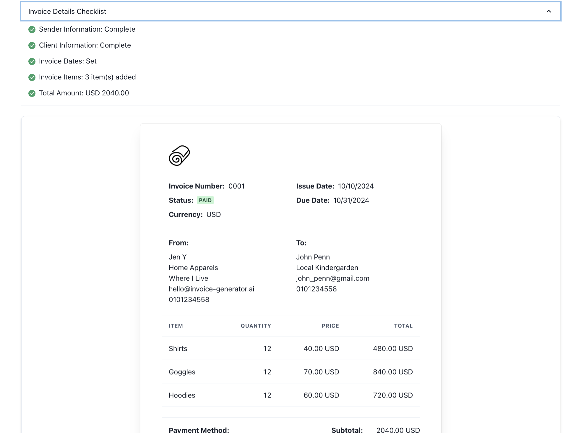The width and height of the screenshot is (581, 433).
Task: Select the Due Date value 10/31/2024
Action: (x=351, y=200)
